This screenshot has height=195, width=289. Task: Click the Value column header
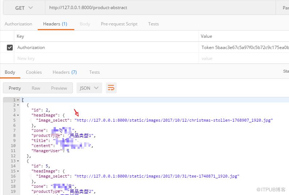pyautogui.click(x=206, y=36)
